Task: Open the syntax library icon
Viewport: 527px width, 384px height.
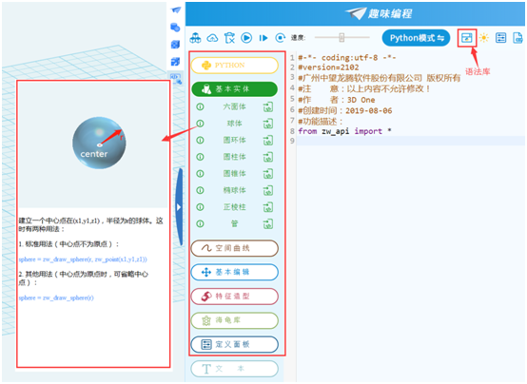Action: [467, 38]
